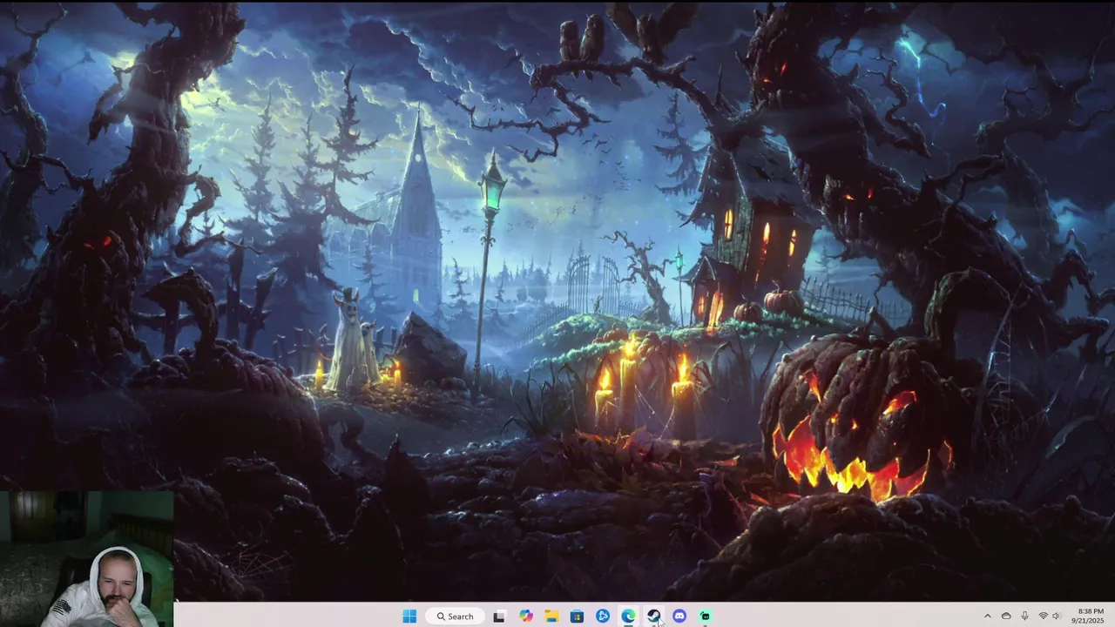1115x627 pixels.
Task: Open Microsoft Store from the taskbar
Action: (x=577, y=616)
